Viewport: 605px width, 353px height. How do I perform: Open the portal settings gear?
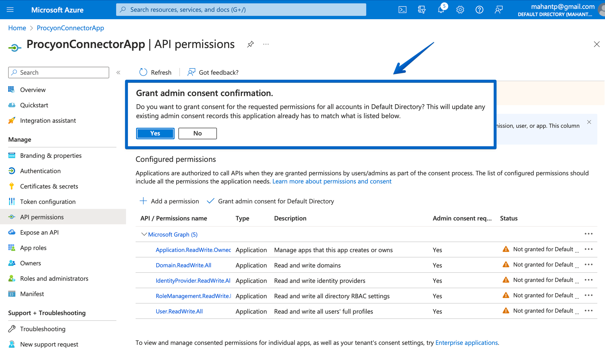[x=460, y=10]
